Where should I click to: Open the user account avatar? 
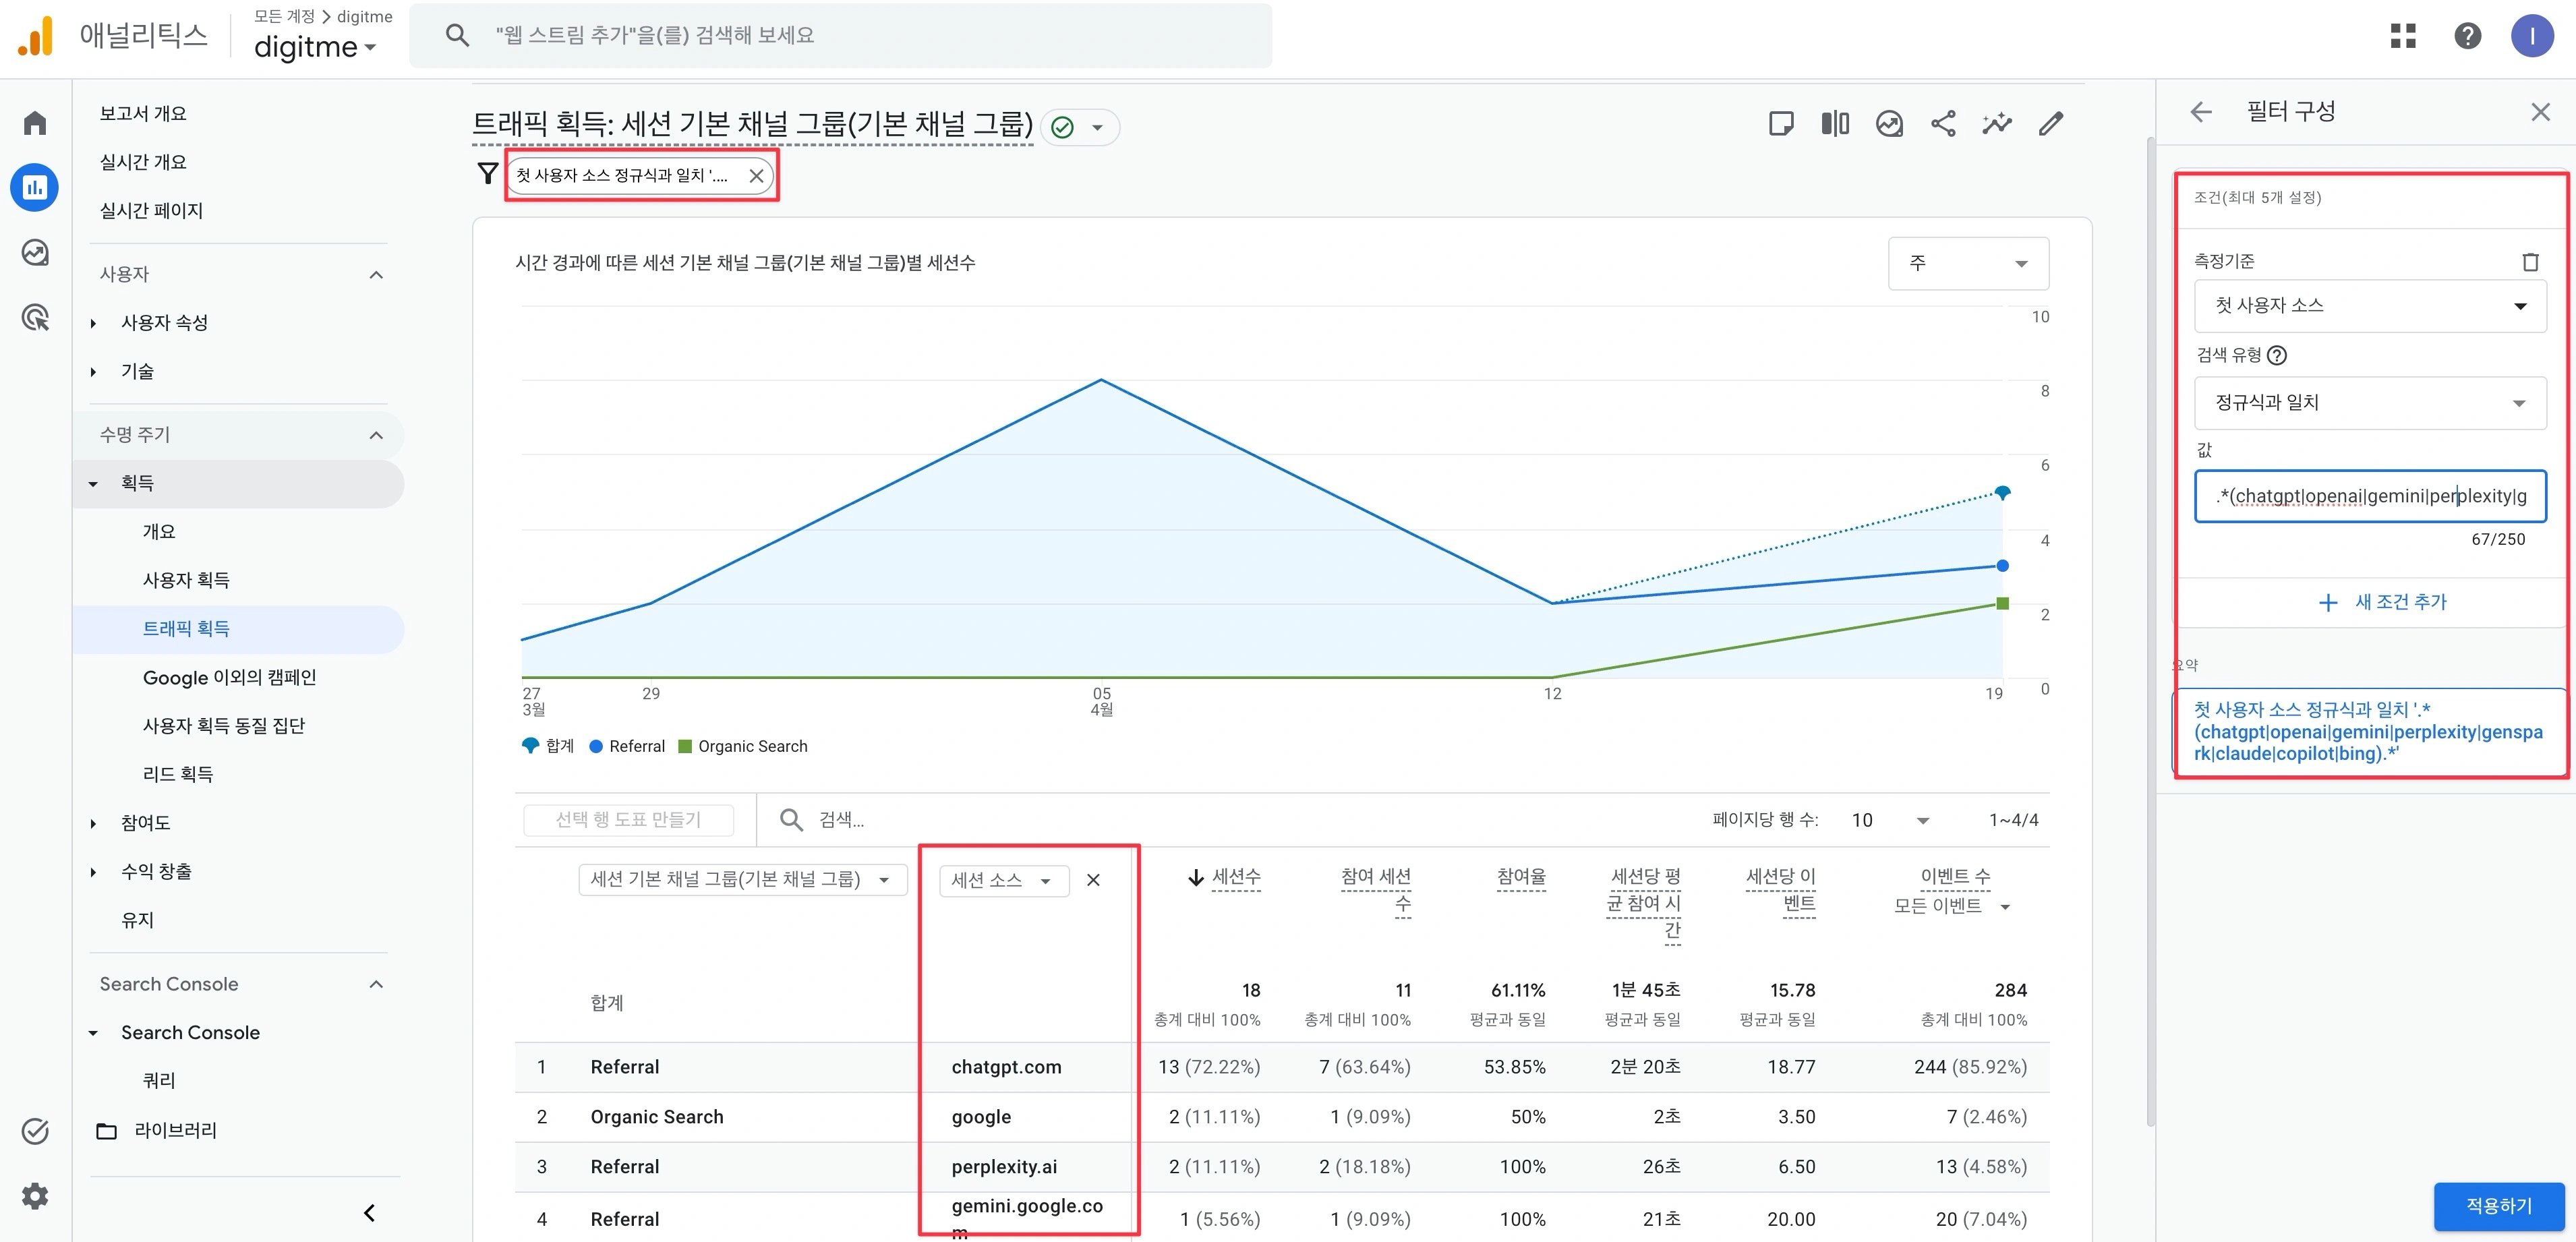[2532, 36]
